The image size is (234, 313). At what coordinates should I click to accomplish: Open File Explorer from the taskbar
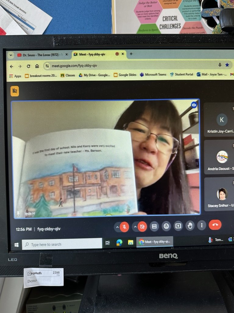point(130,242)
